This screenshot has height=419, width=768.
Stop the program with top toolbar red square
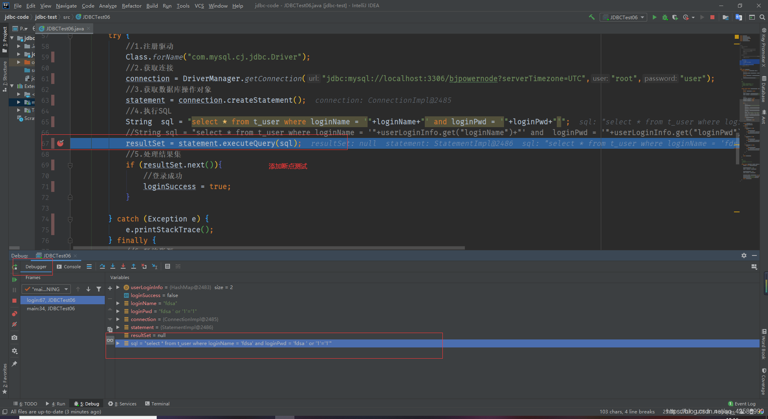coord(712,17)
